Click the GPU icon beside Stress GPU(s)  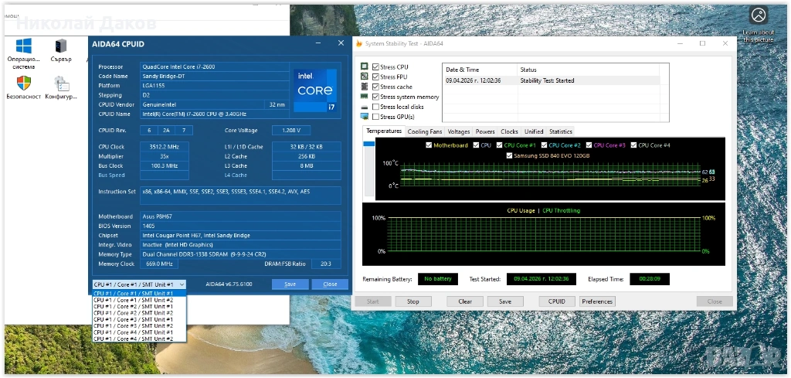point(365,117)
